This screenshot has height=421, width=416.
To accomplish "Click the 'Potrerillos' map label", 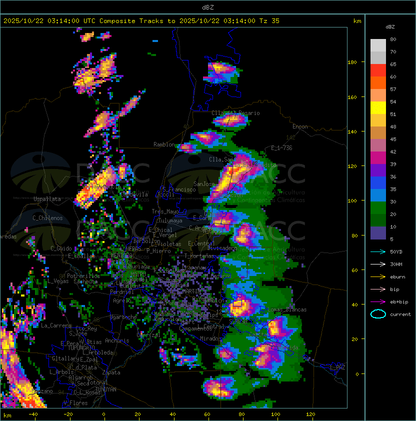I will point(83,276).
